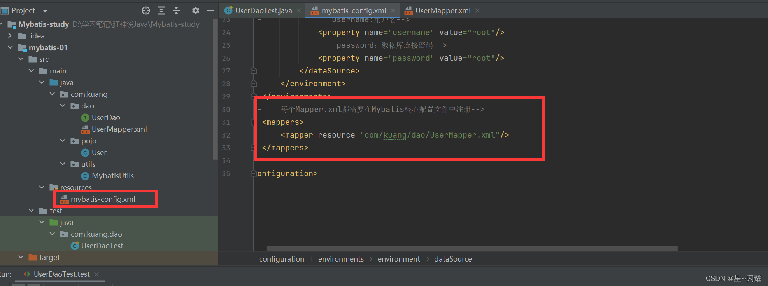Click the environment breadcrumb
The height and width of the screenshot is (286, 768).
(x=399, y=259)
